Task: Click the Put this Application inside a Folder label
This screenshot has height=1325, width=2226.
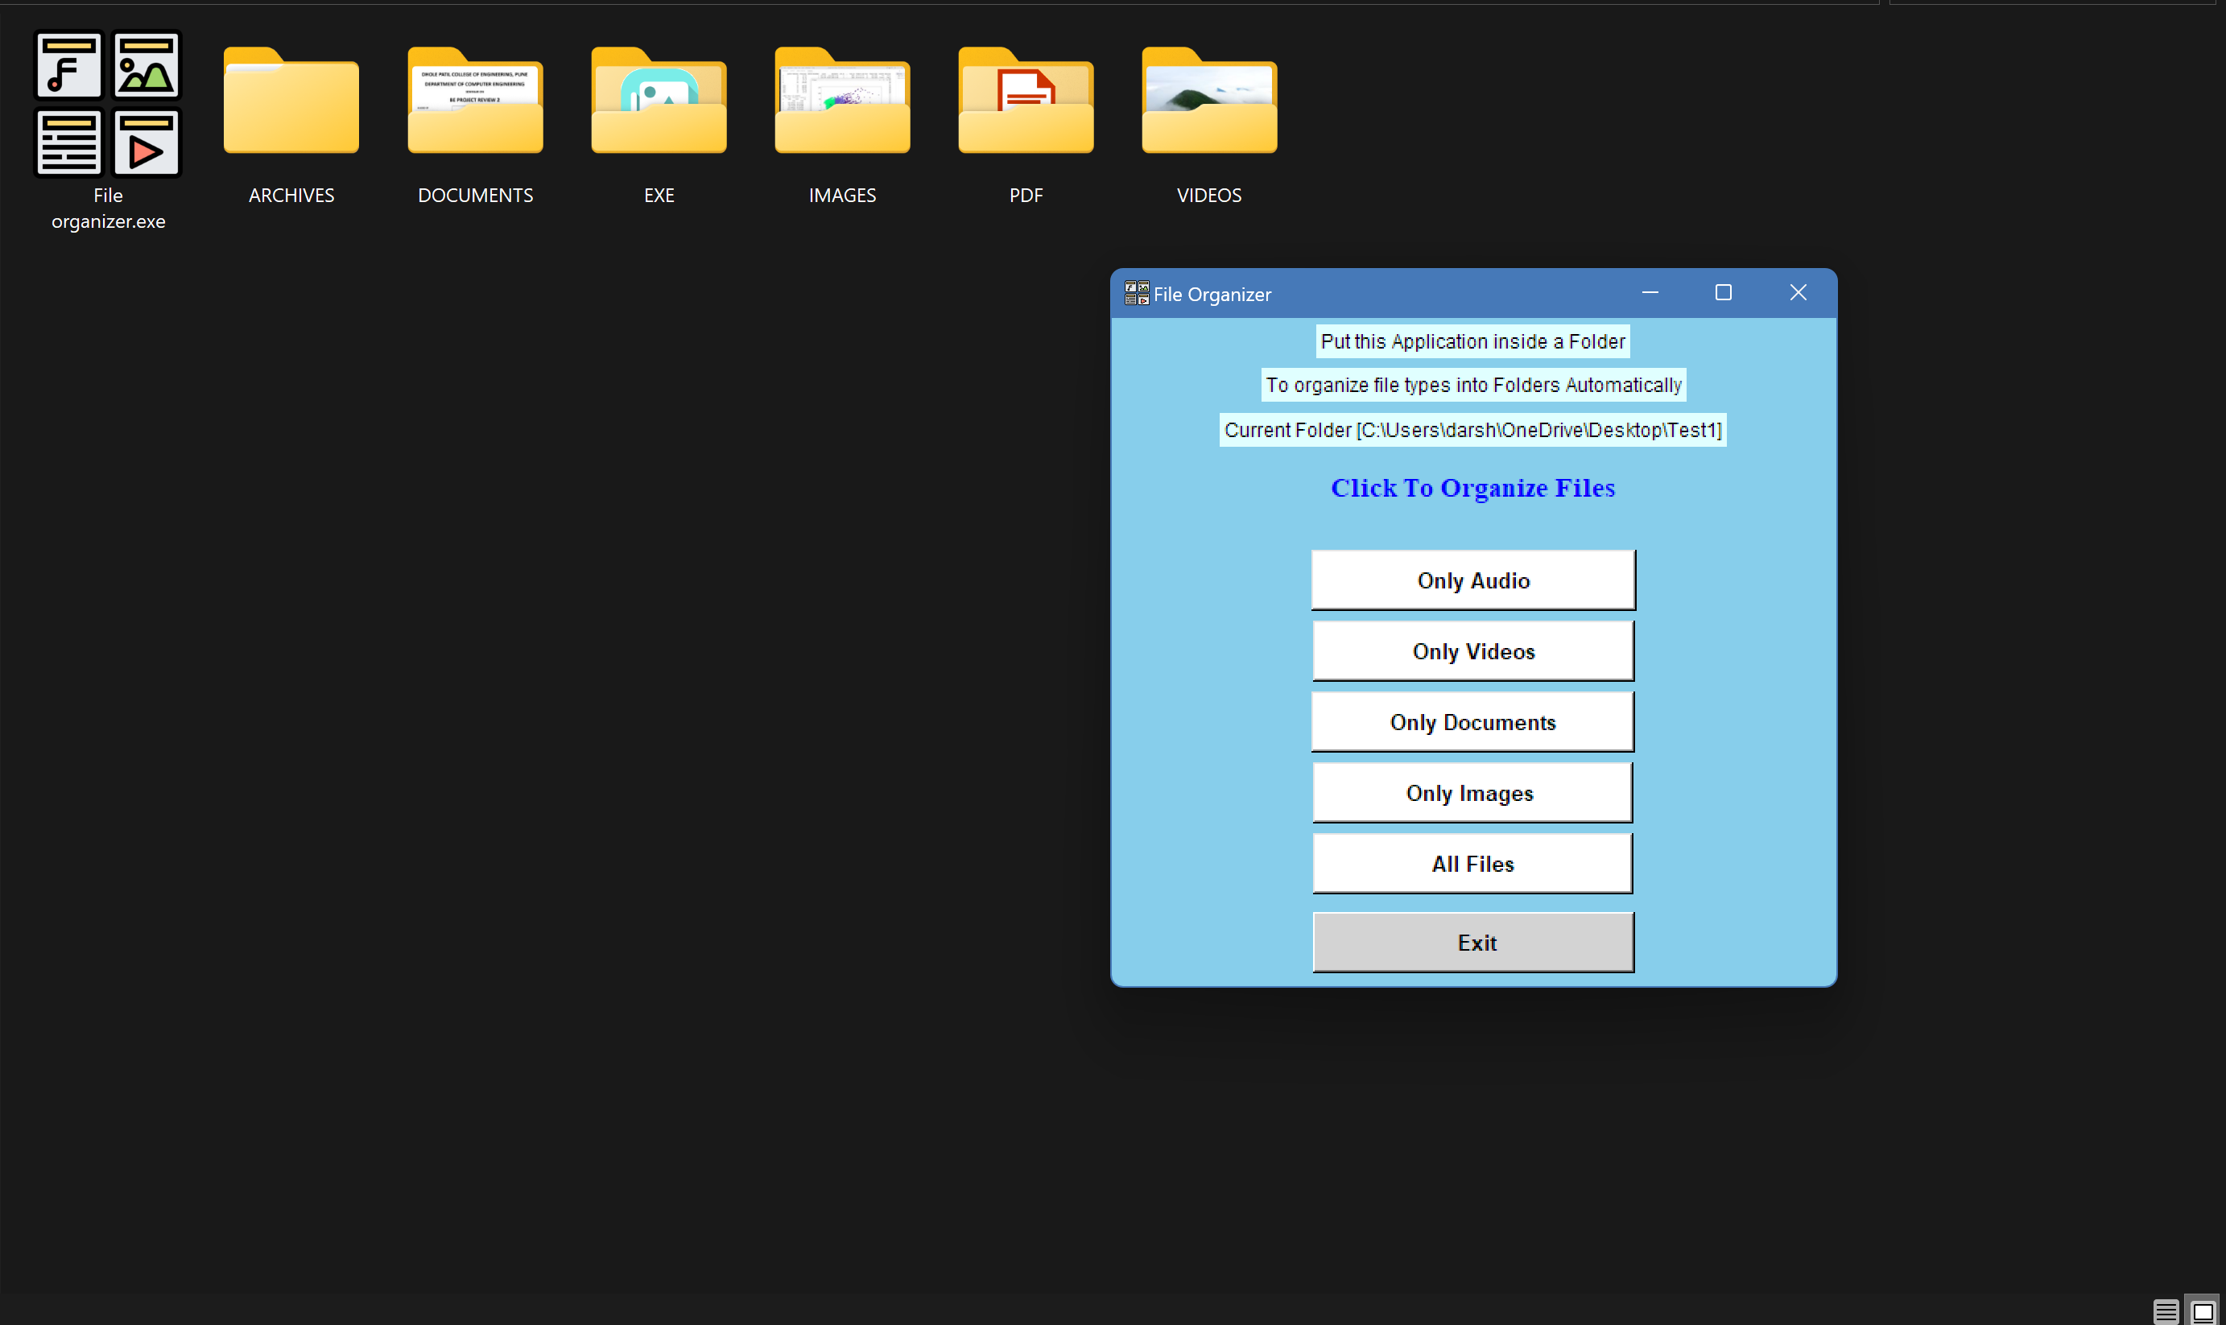Action: click(x=1472, y=341)
